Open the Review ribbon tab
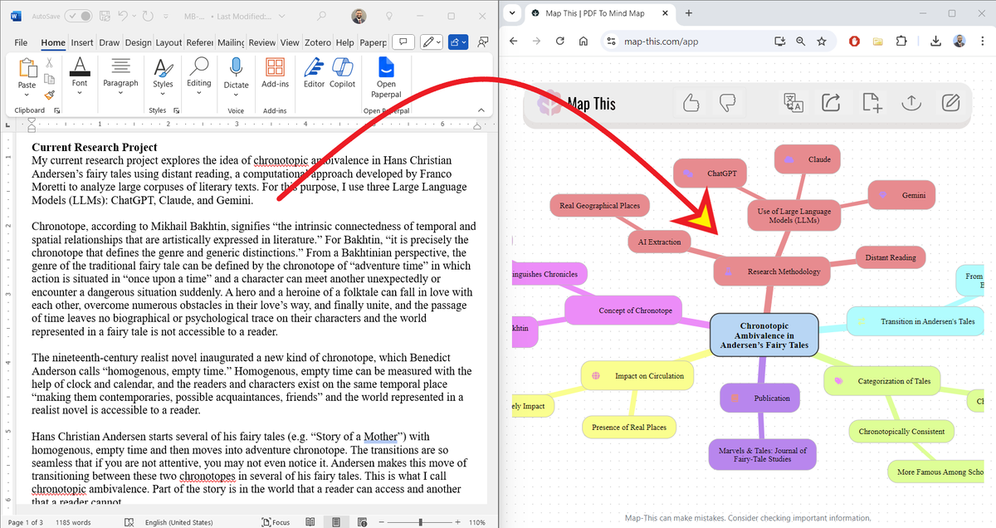The height and width of the screenshot is (528, 996). tap(262, 42)
